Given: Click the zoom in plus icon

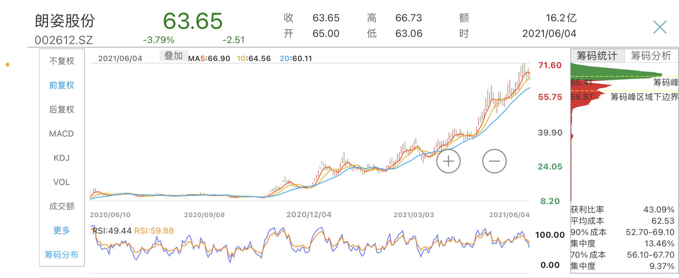Looking at the screenshot, I should [448, 161].
